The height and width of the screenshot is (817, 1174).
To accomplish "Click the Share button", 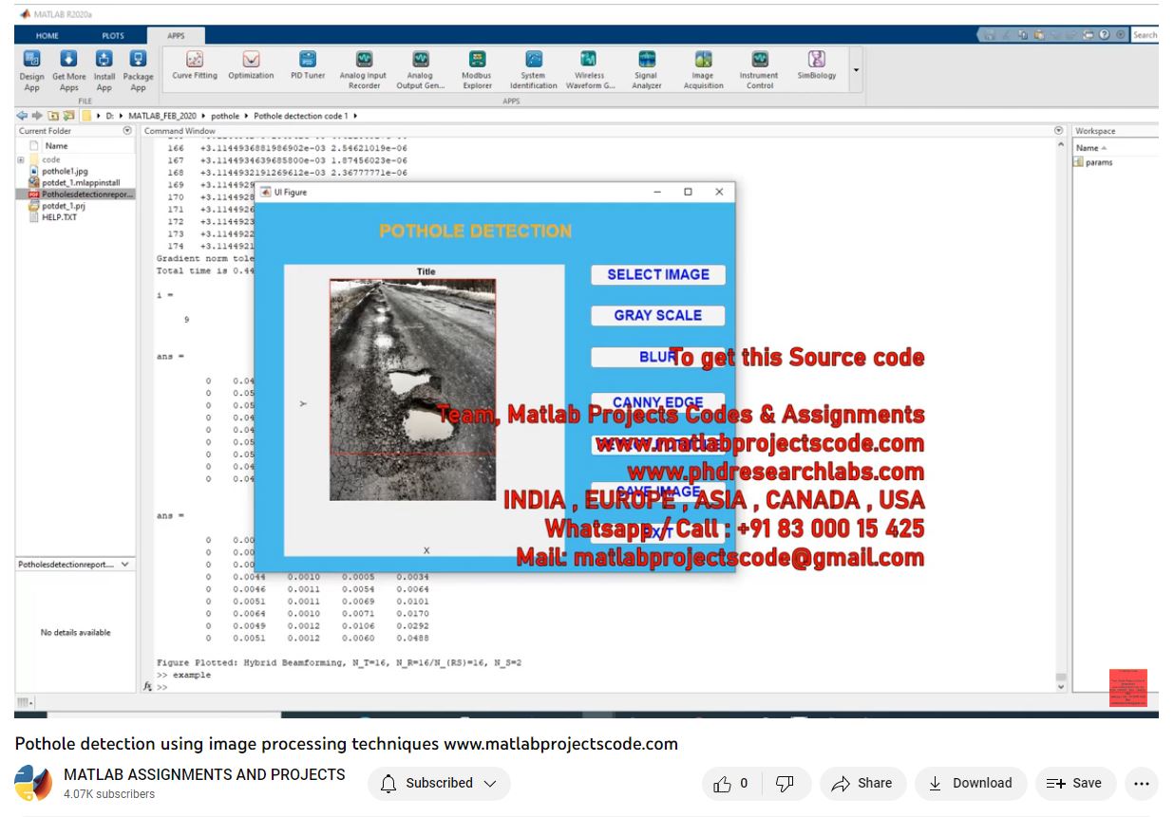I will (862, 784).
